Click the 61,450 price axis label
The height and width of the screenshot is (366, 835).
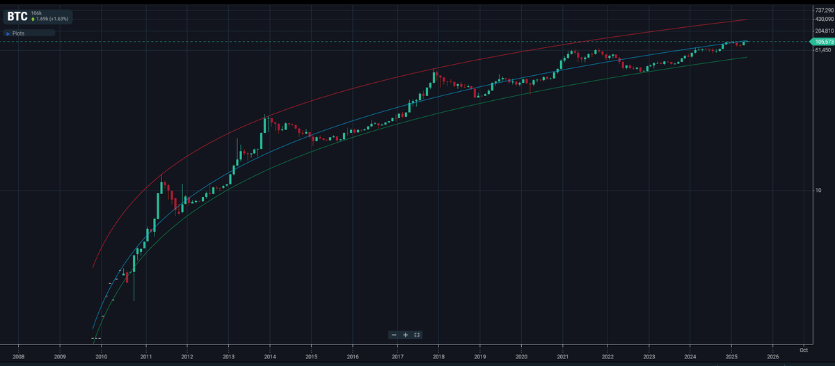pos(824,49)
